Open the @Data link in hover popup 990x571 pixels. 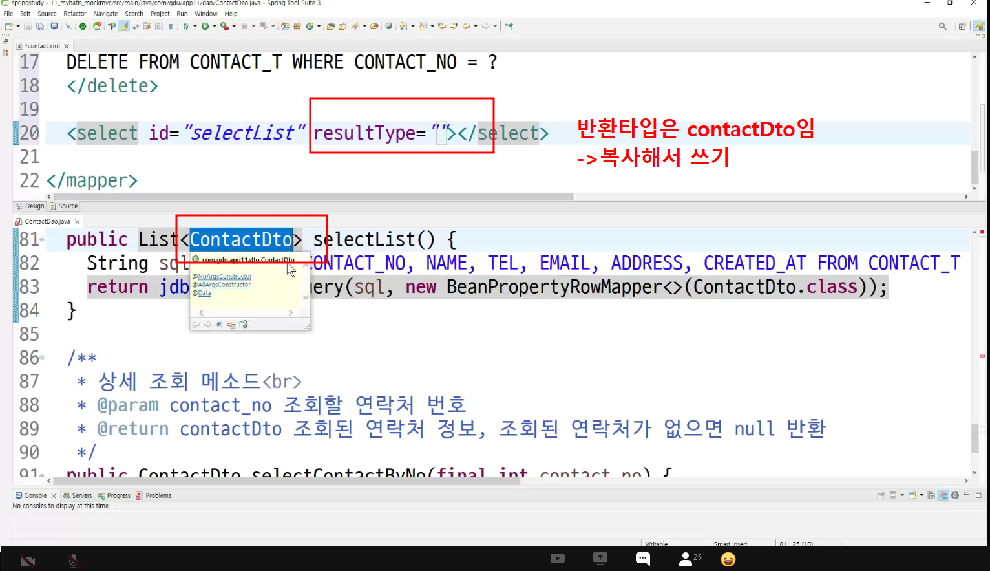204,294
